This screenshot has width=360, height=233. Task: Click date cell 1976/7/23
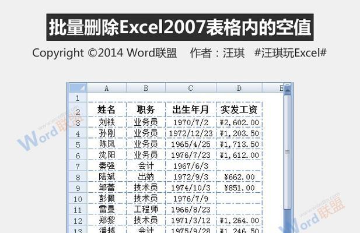coord(191,155)
